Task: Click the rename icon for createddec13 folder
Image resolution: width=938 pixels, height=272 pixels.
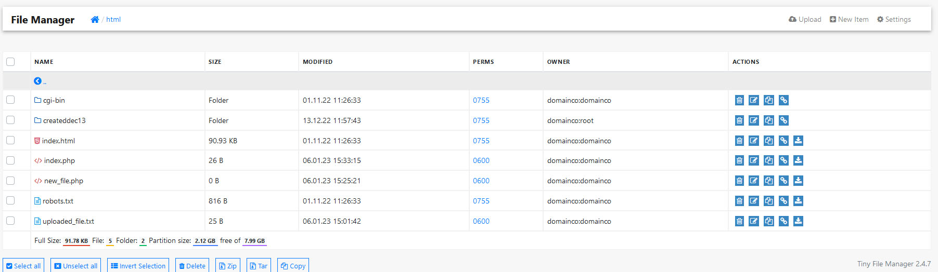Action: click(x=754, y=120)
